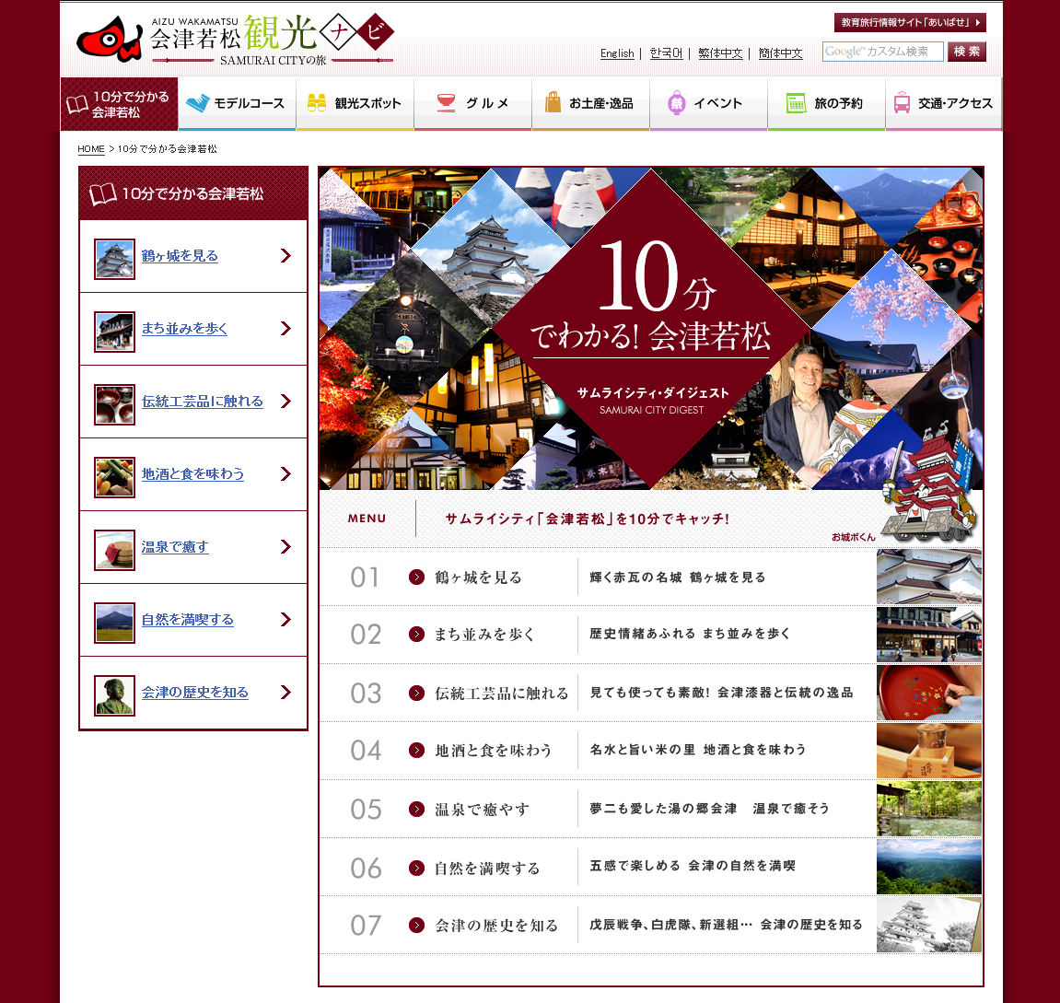Click the mountain landscape photo in row 06
Image resolution: width=1060 pixels, height=1003 pixels.
[x=929, y=868]
